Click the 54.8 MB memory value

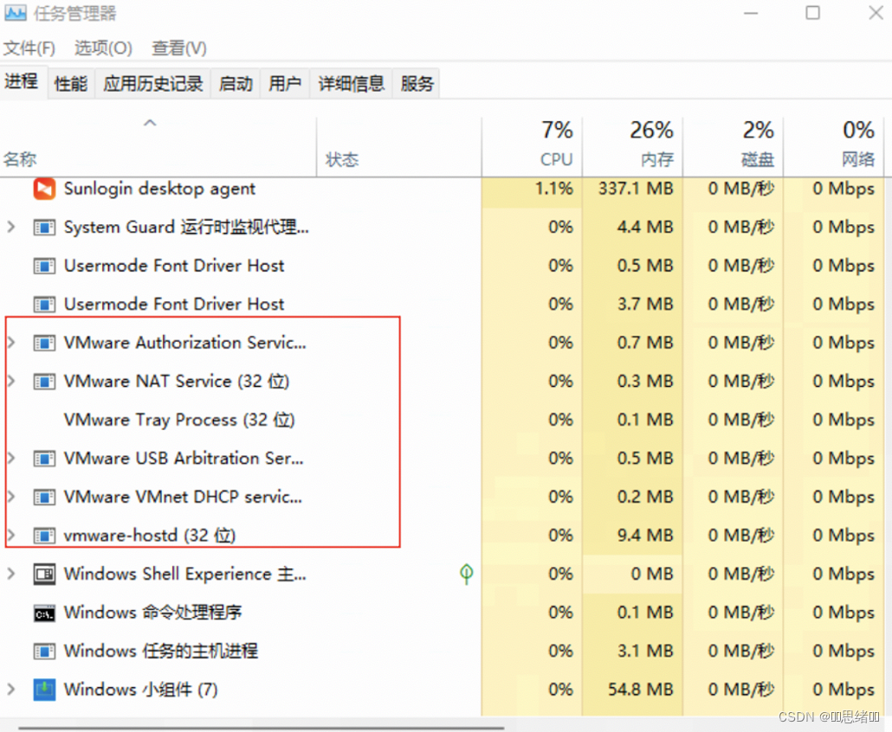point(641,690)
